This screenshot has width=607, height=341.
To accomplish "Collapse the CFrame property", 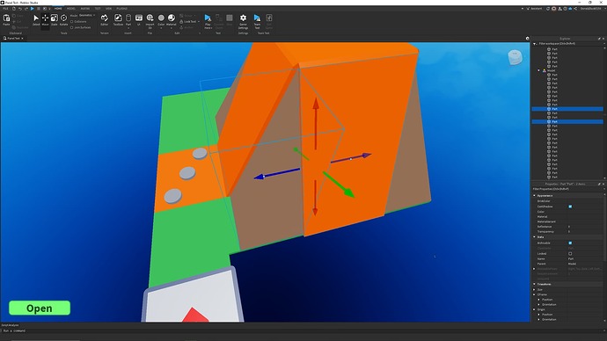I will 535,294.
